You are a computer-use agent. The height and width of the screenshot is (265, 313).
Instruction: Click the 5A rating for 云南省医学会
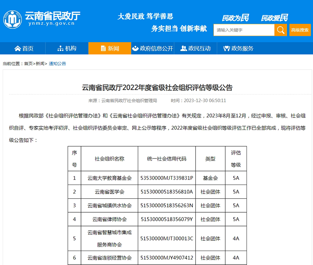click(x=236, y=192)
